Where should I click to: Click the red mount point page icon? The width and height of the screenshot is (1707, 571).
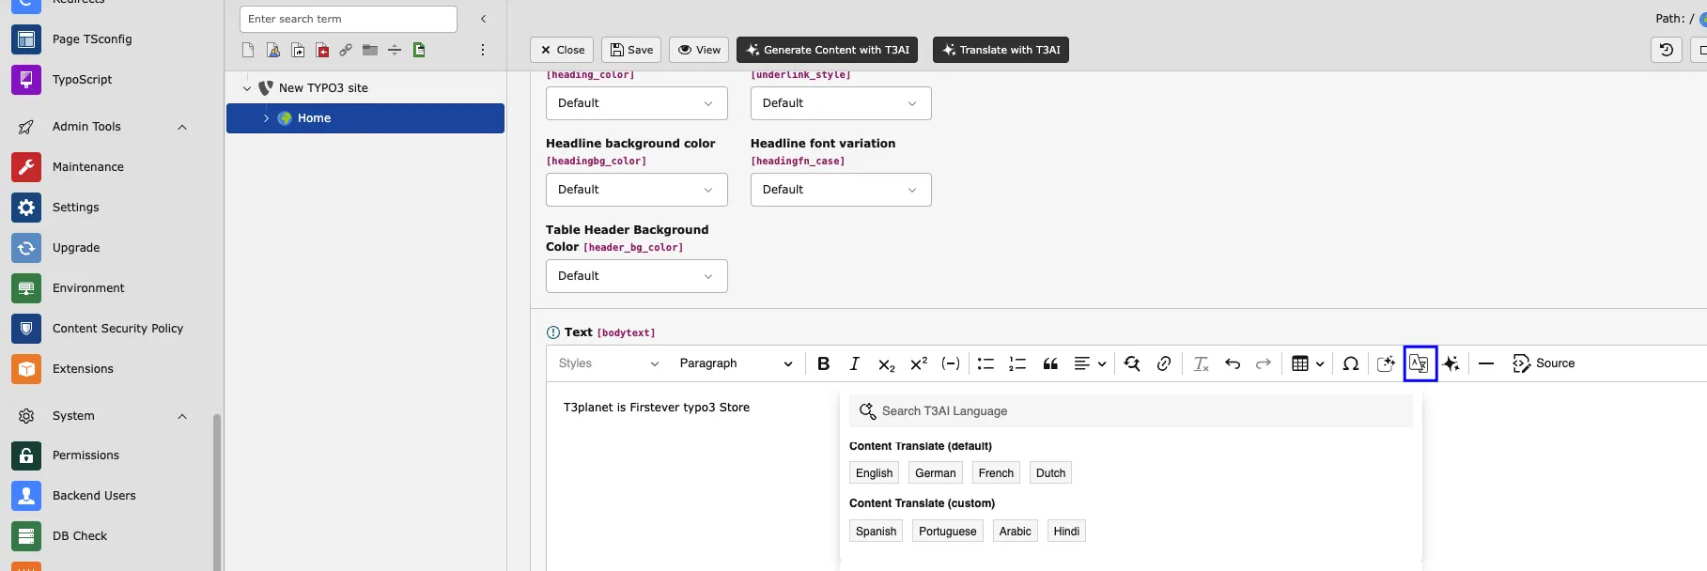pyautogui.click(x=322, y=50)
